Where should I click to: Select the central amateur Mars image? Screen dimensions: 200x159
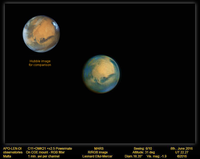coord(101,74)
